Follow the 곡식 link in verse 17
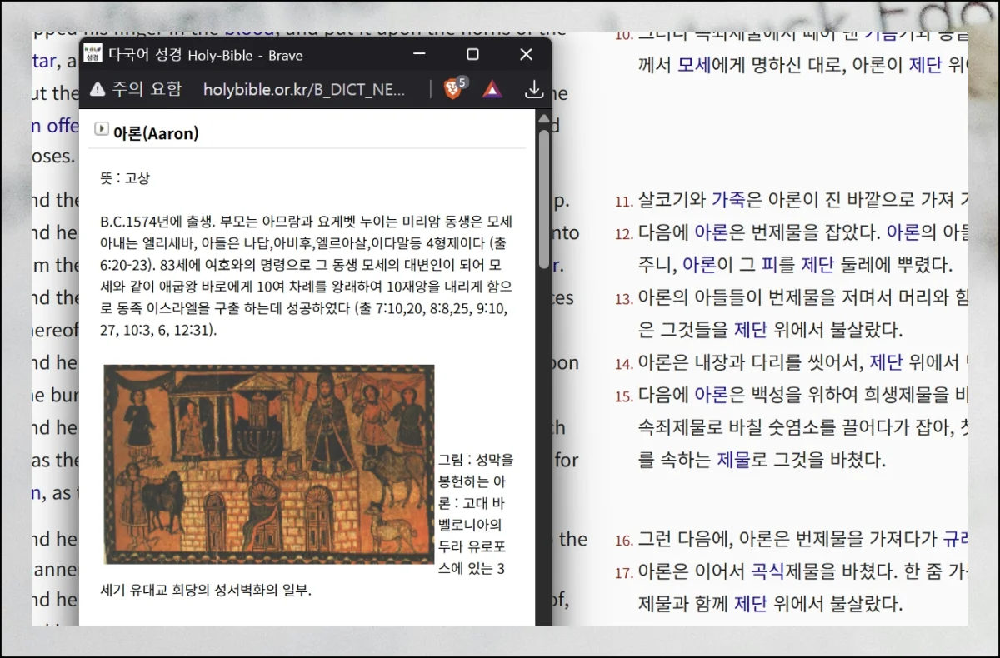The image size is (1000, 658). point(768,571)
